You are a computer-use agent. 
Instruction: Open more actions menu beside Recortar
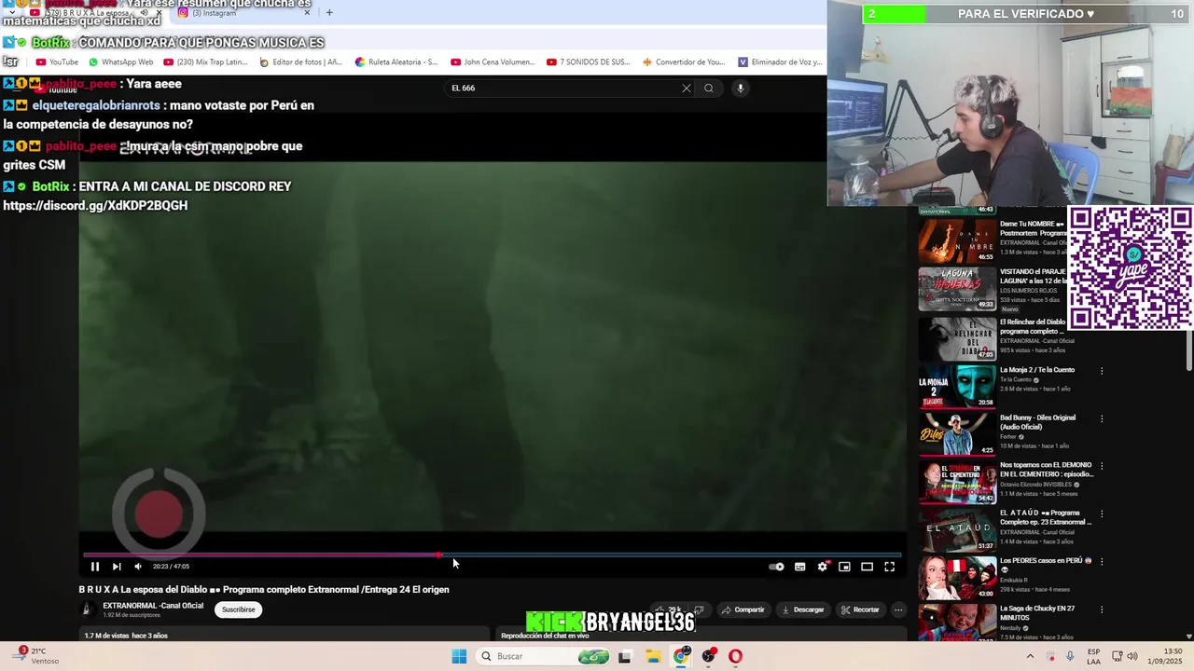click(x=898, y=609)
